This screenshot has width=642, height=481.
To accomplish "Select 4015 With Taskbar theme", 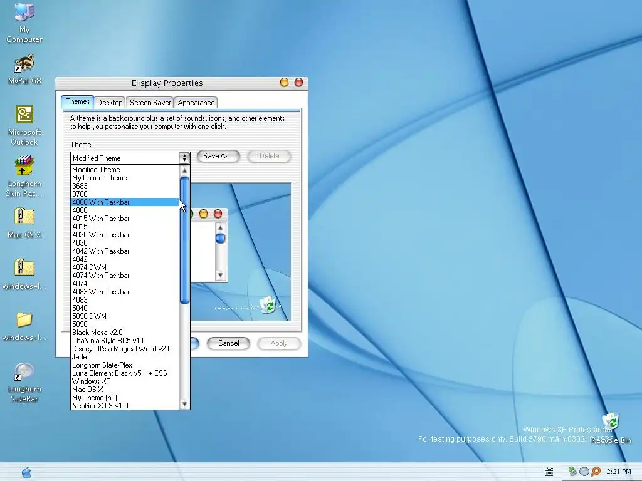I will tap(125, 219).
